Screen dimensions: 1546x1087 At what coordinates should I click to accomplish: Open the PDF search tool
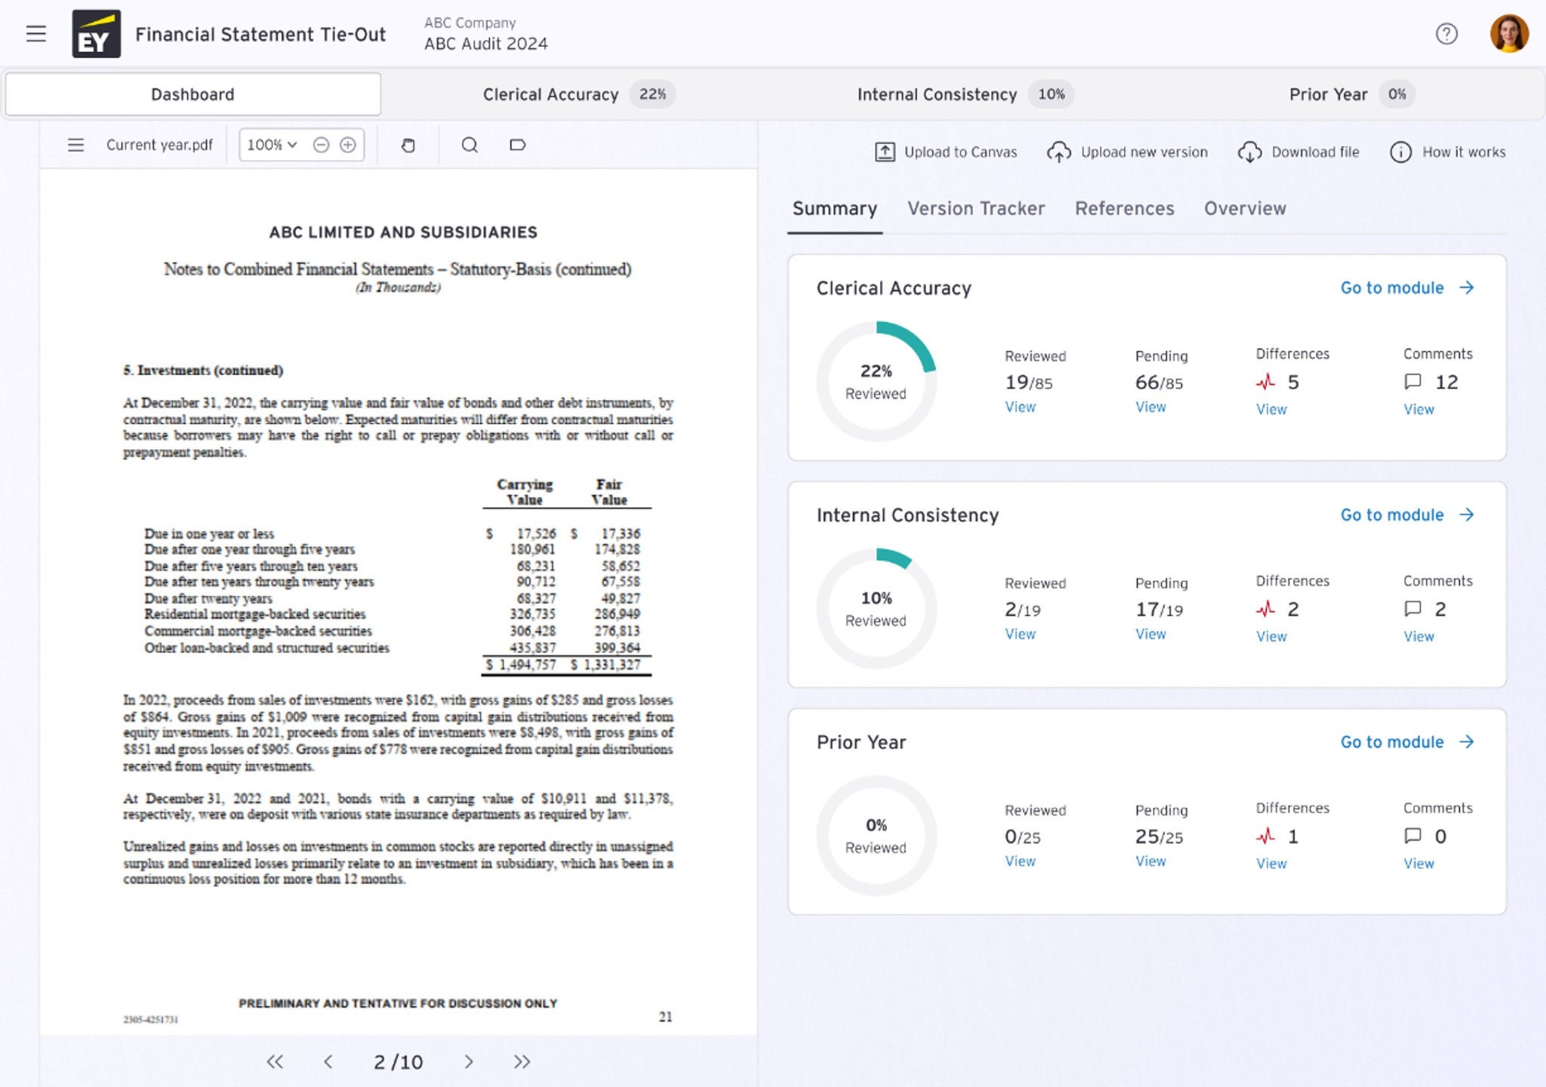tap(469, 145)
